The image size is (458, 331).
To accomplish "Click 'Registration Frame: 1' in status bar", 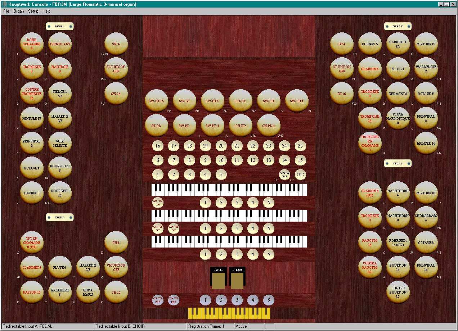I will click(206, 326).
